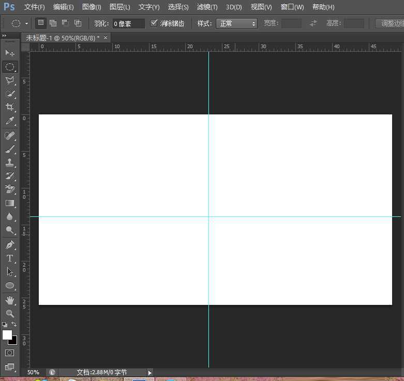Click the white foreground color swatch
The image size is (404, 381).
click(7, 335)
